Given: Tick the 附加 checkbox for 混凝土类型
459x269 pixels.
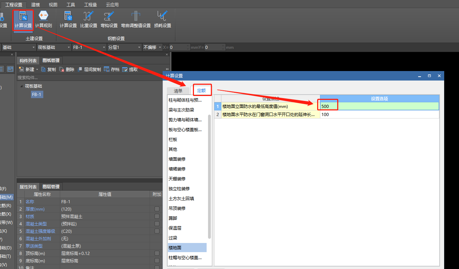Looking at the screenshot, I should pos(157,224).
